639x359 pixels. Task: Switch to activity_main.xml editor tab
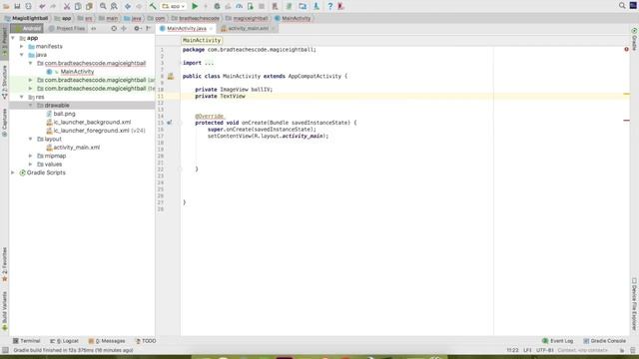[x=248, y=29]
